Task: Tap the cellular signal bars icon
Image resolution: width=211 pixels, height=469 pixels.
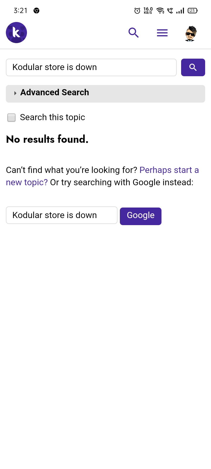Action: [180, 11]
